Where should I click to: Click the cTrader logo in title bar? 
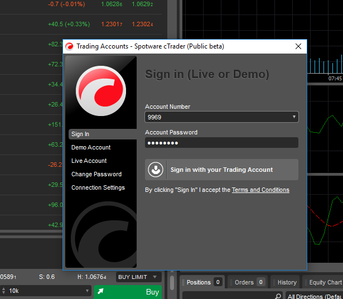(70, 46)
